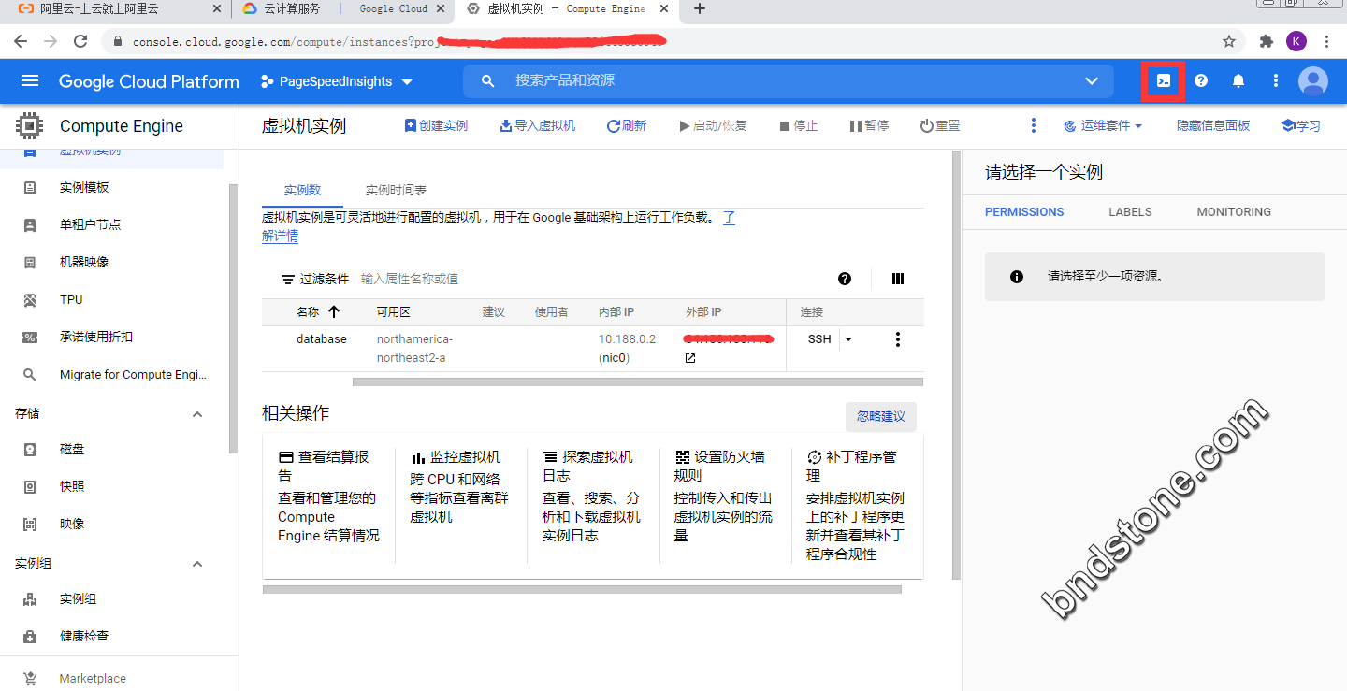Switch to the 实例数 tab

pos(302,190)
